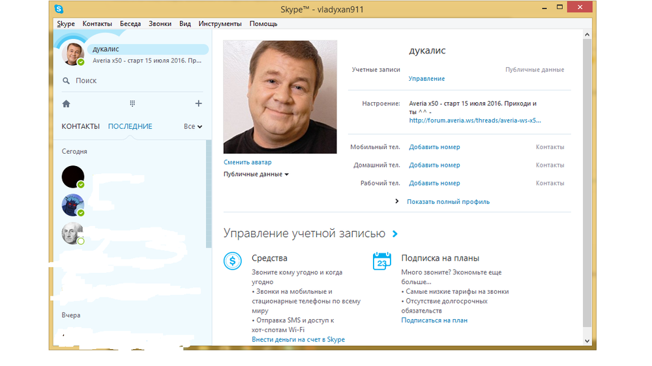Viewport: 652px width, 366px height.
Task: Expand the Публичные данные dropdown under avatar
Action: [x=256, y=175]
